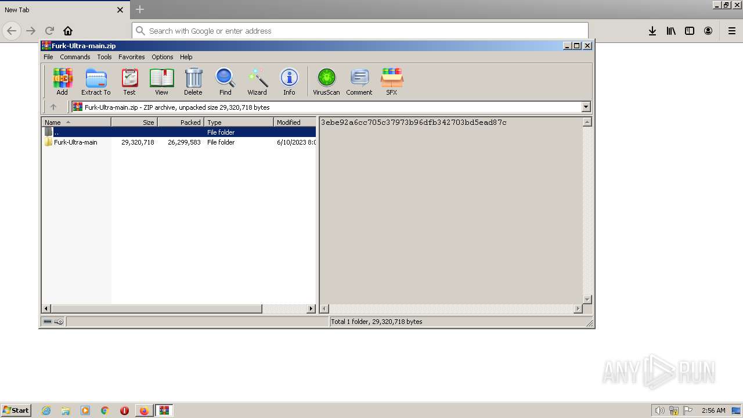Click Firefox reload button

pos(49,31)
